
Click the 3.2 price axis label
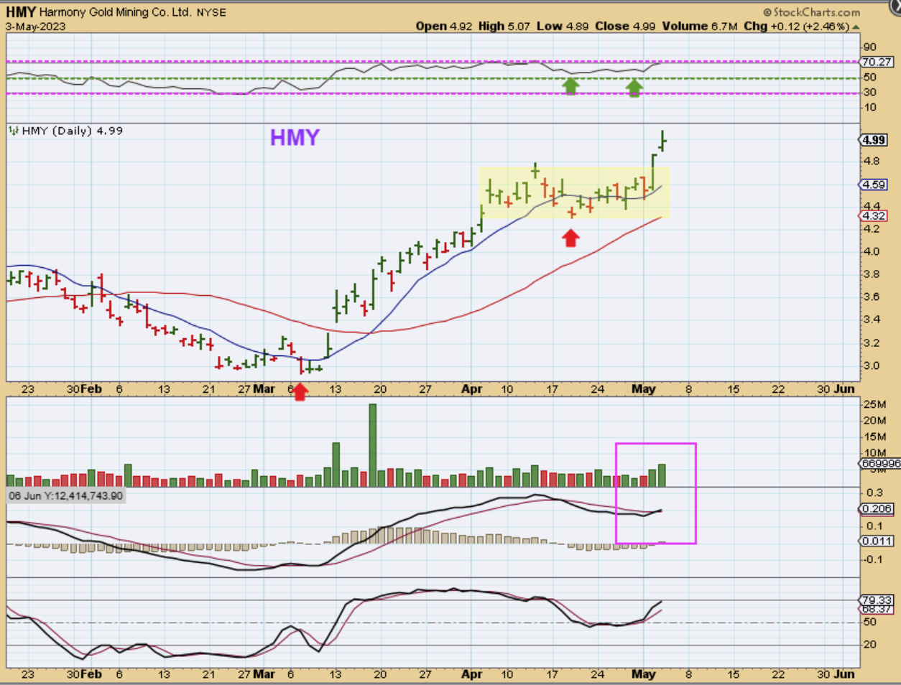pos(871,342)
